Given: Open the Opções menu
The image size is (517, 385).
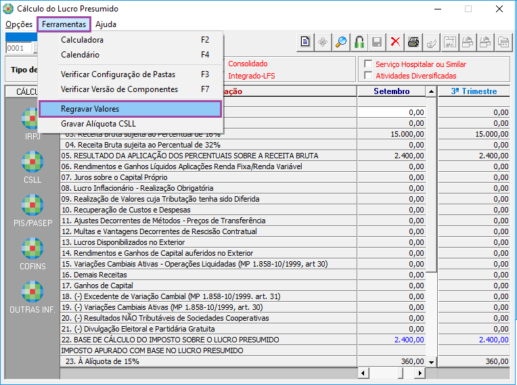Looking at the screenshot, I should pos(19,24).
